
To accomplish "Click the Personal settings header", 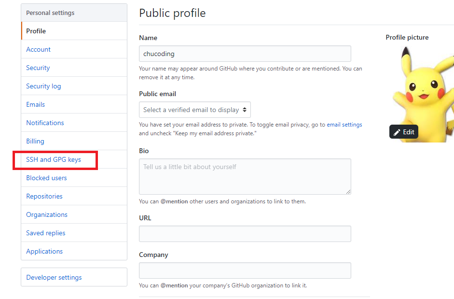I will 74,13.
